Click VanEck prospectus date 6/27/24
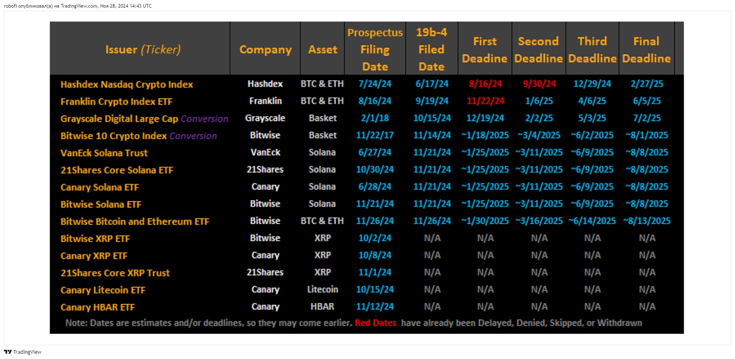Image resolution: width=735 pixels, height=359 pixels. point(375,152)
